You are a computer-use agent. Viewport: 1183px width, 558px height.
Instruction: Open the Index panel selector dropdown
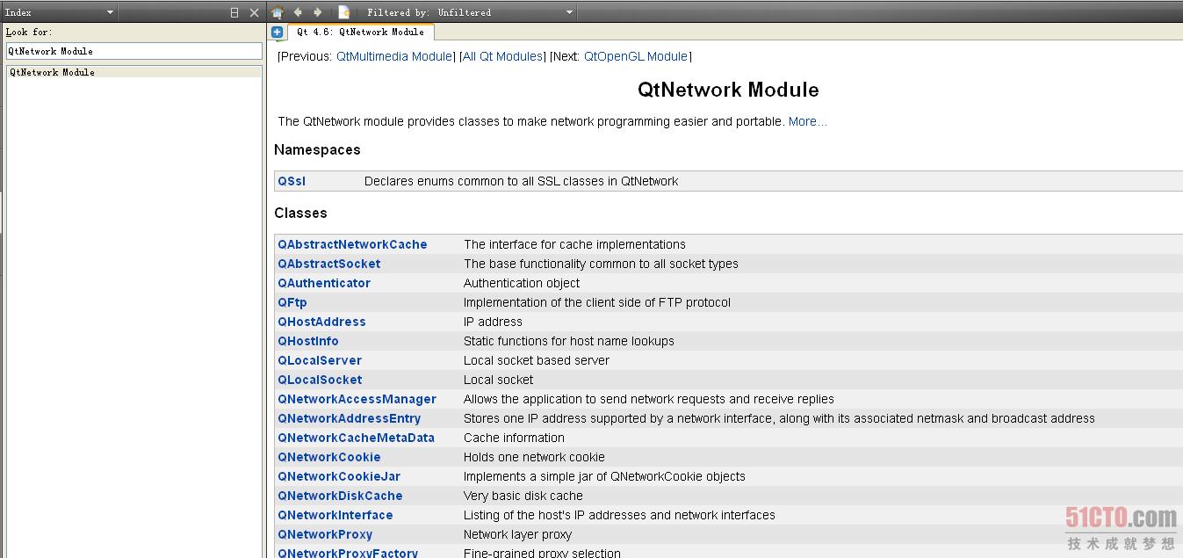pyautogui.click(x=60, y=12)
